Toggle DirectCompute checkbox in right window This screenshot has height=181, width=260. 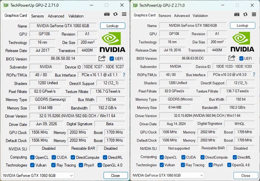[202, 157]
